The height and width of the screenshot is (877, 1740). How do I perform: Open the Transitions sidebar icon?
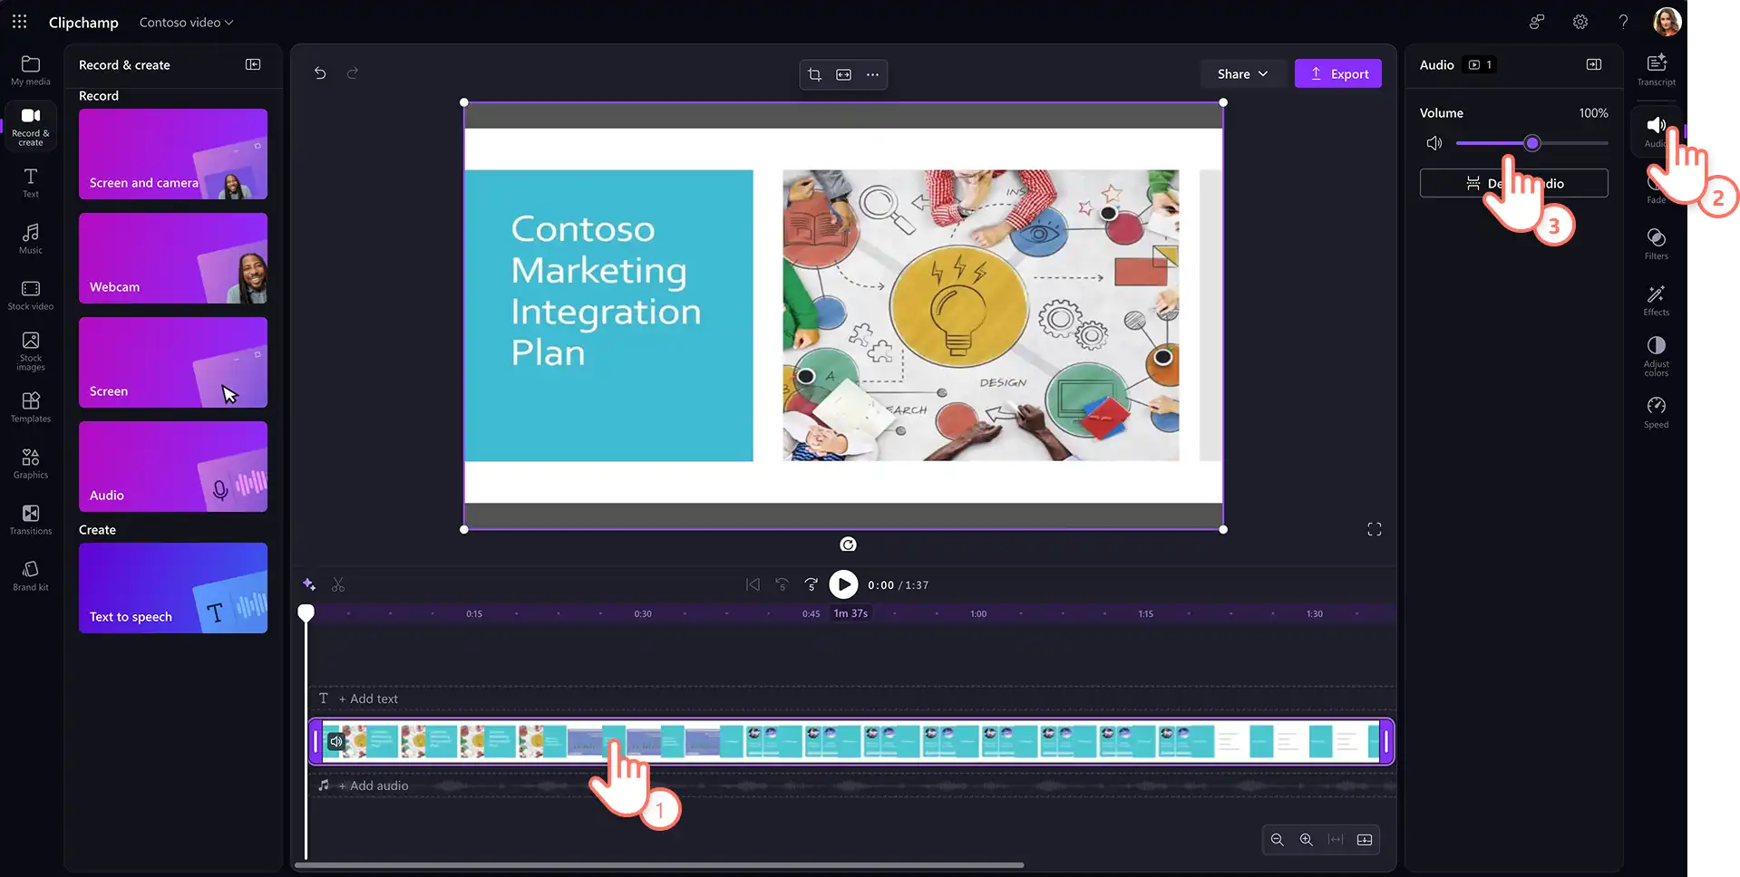30,519
